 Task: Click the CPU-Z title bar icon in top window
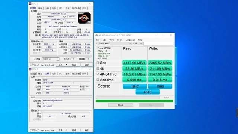[30, 4]
